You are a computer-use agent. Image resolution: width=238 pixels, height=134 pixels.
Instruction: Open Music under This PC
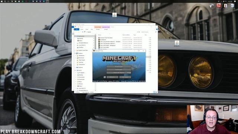80,82
